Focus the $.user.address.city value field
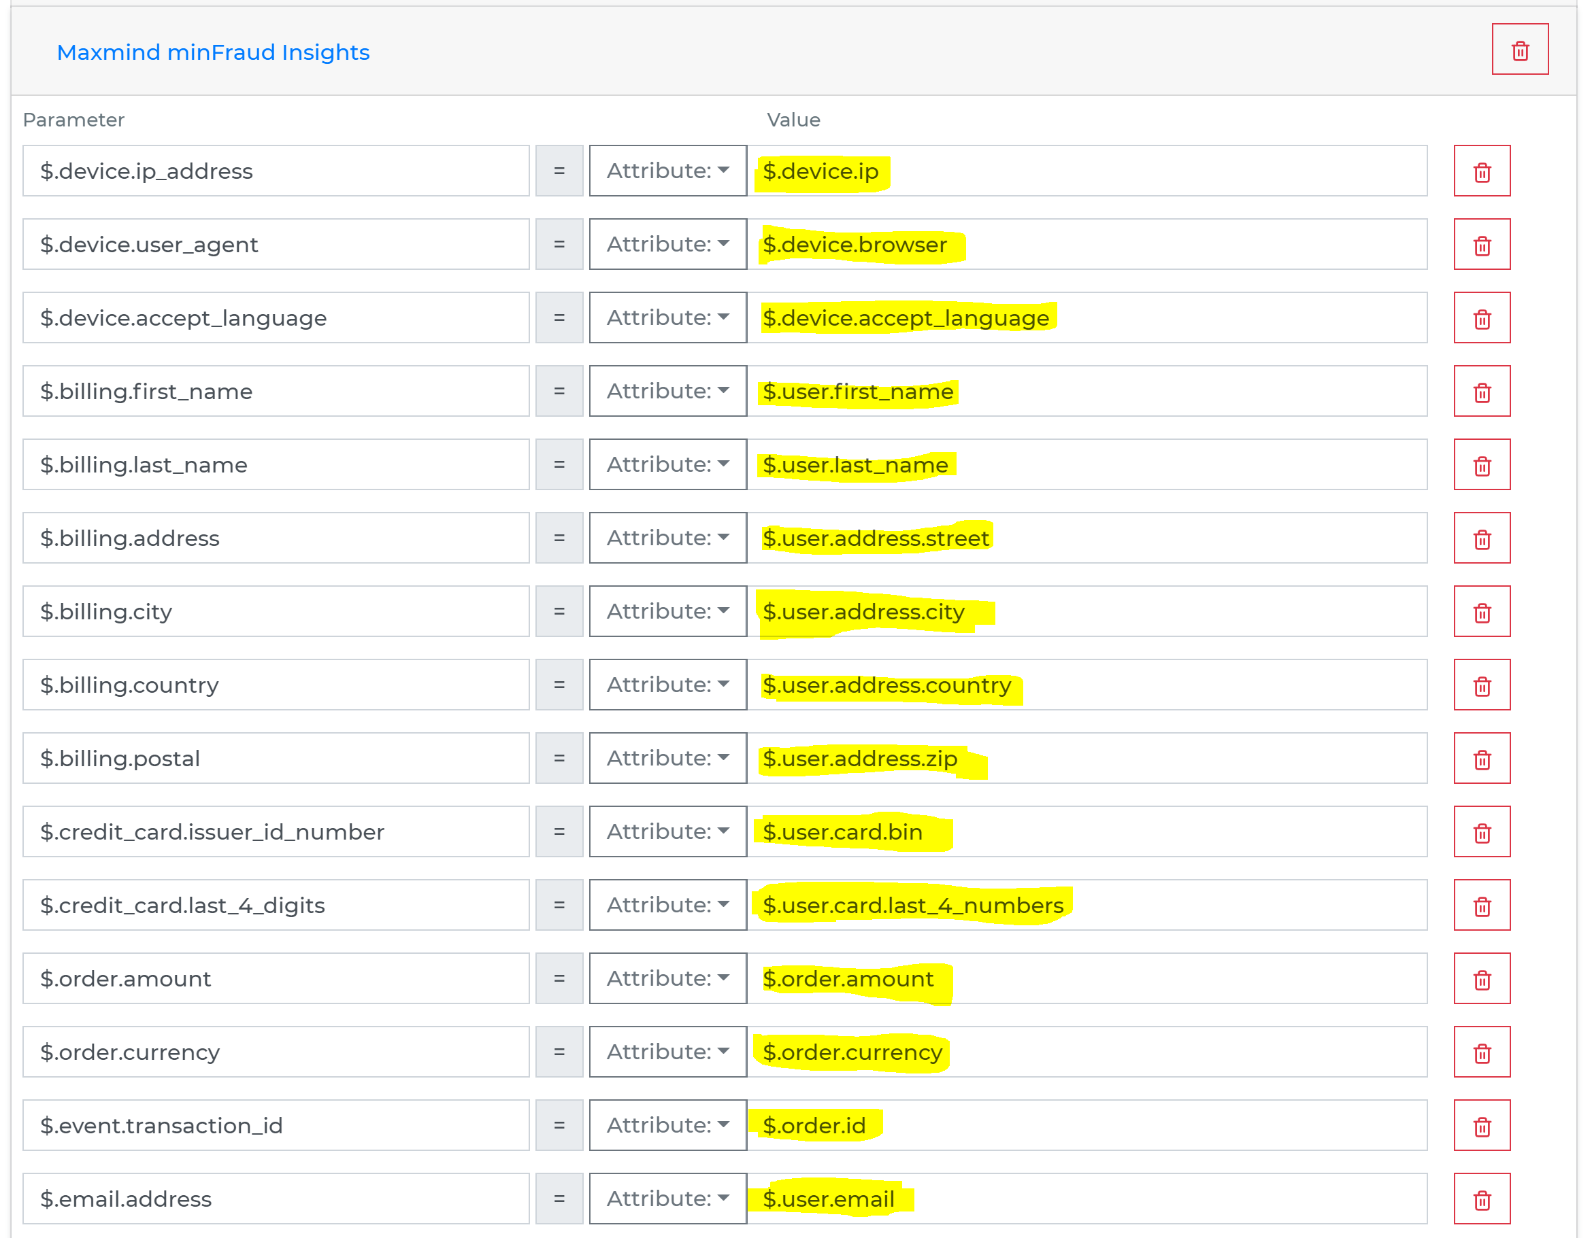 click(x=1087, y=612)
